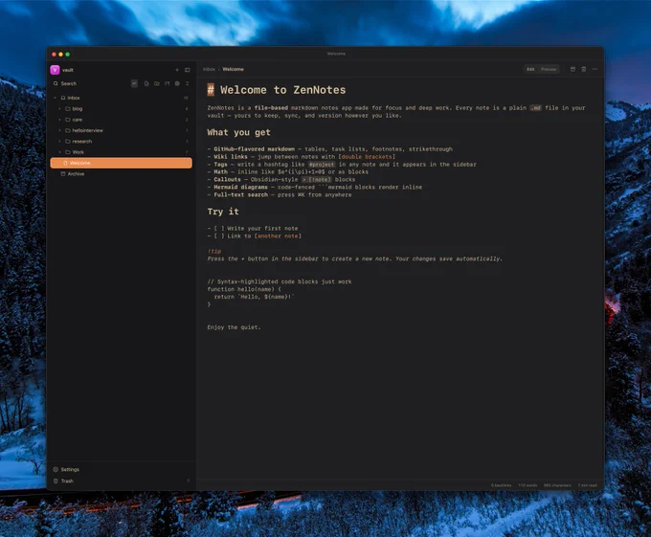Click the hellointerview folder icon

click(68, 130)
